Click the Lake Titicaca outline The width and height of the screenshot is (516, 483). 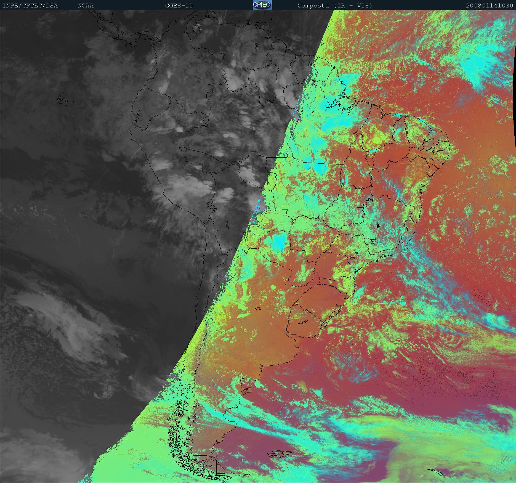211,206
